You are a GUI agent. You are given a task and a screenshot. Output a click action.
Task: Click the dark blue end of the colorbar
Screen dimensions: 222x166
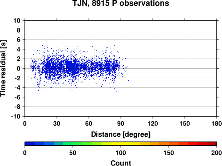pos(30,144)
